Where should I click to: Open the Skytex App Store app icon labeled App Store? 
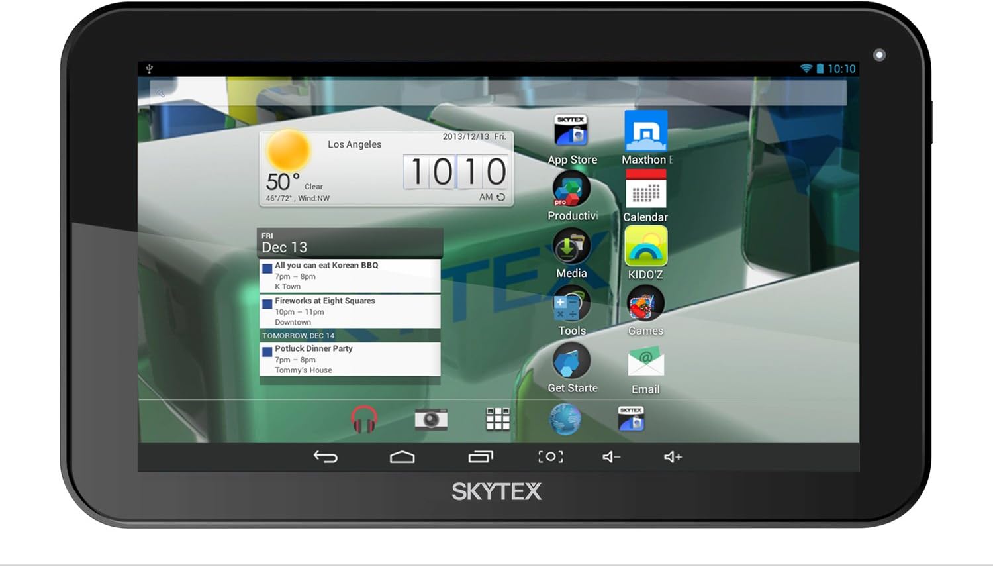[x=571, y=130]
